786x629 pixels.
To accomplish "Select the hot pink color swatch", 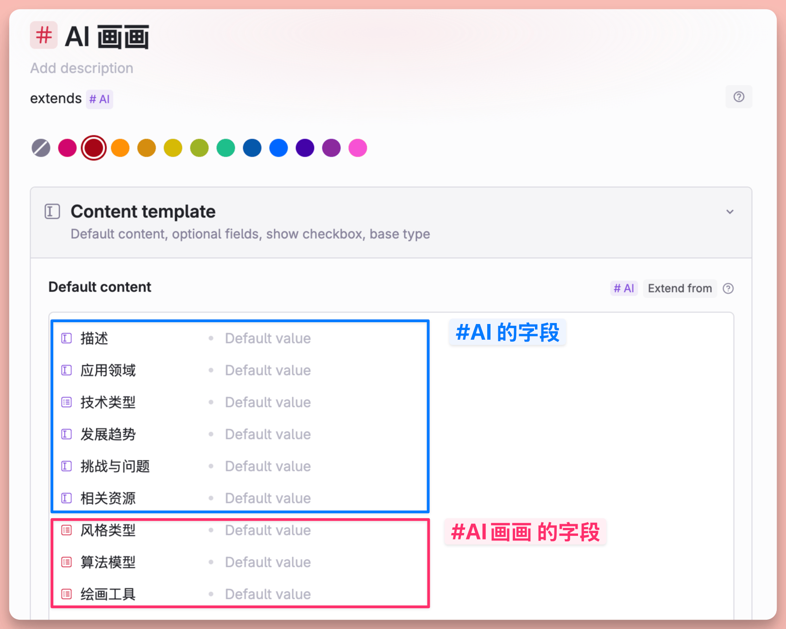I will tap(358, 148).
